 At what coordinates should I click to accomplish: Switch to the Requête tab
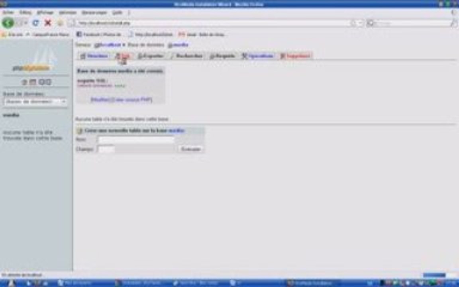(222, 56)
